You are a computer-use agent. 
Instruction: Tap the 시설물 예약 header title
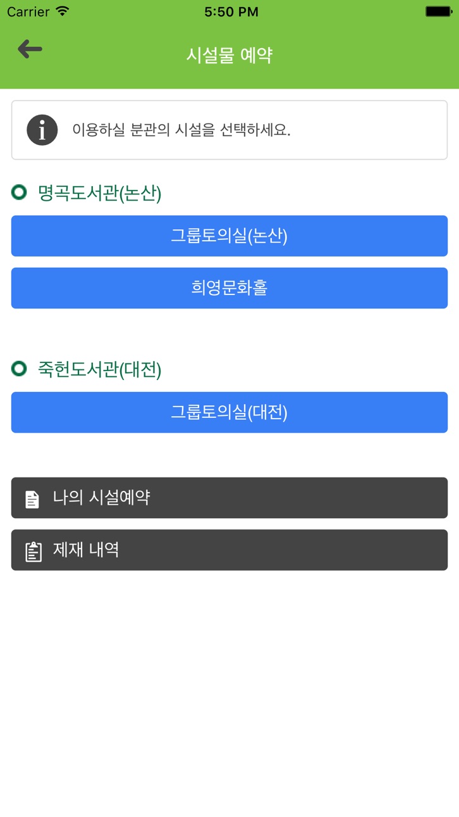[x=229, y=55]
